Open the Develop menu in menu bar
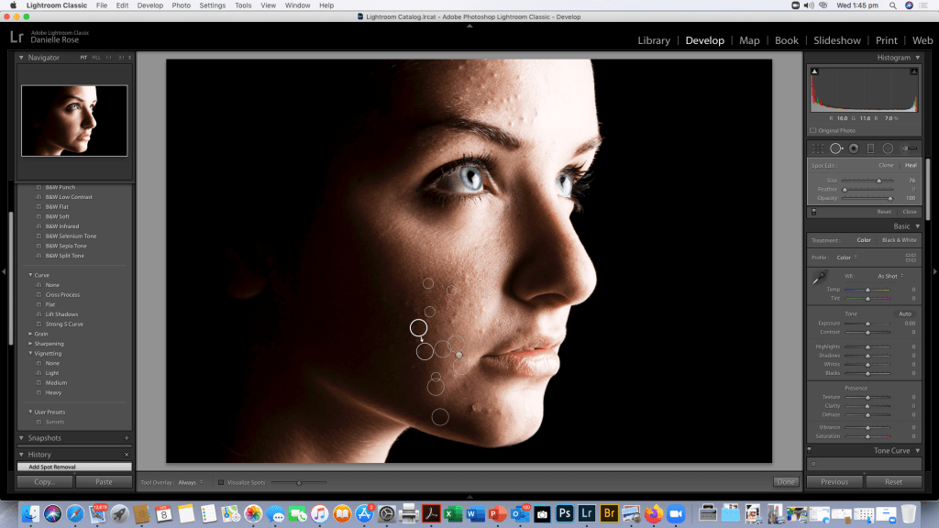Screen dimensions: 939x528 [149, 5]
